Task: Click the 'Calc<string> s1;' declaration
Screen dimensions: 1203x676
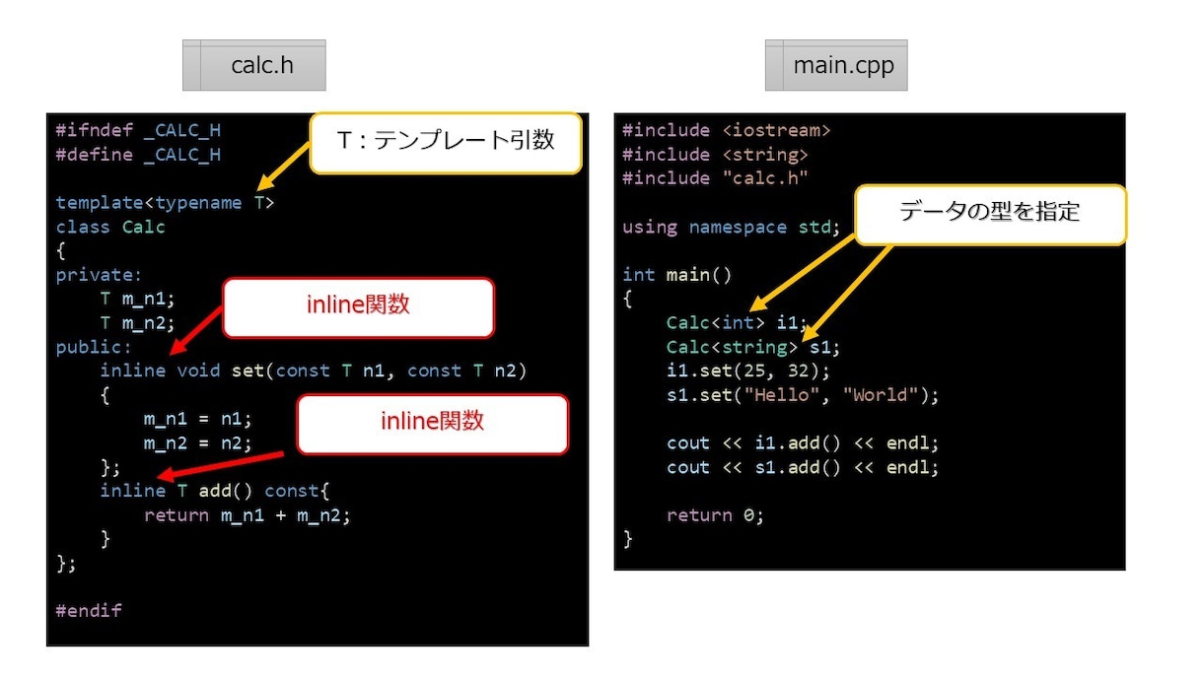Action: 753,348
